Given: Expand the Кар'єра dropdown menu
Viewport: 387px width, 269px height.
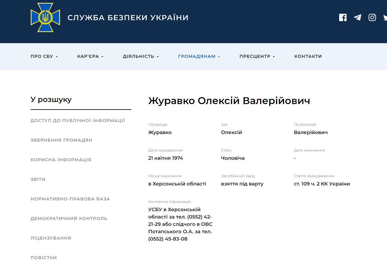Looking at the screenshot, I should click(90, 56).
